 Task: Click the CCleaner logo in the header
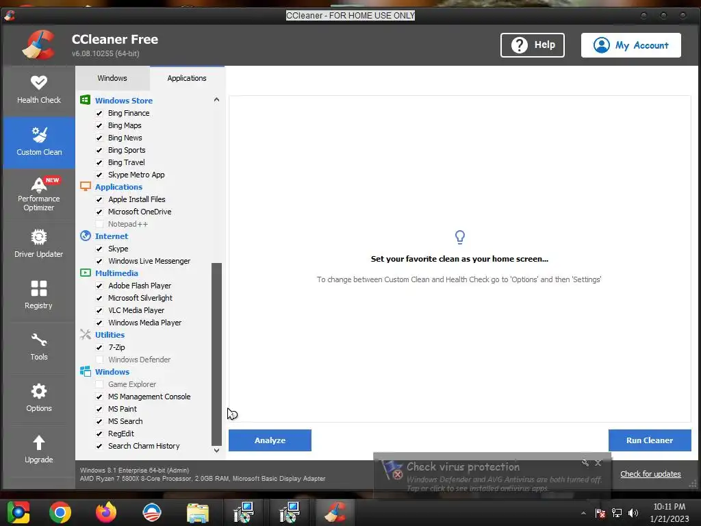(x=39, y=45)
